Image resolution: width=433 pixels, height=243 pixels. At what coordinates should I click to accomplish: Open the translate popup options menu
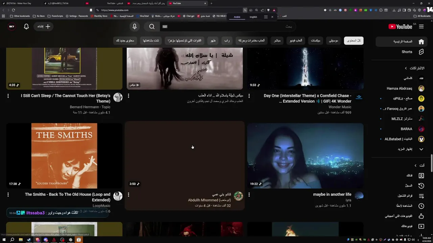[266, 17]
